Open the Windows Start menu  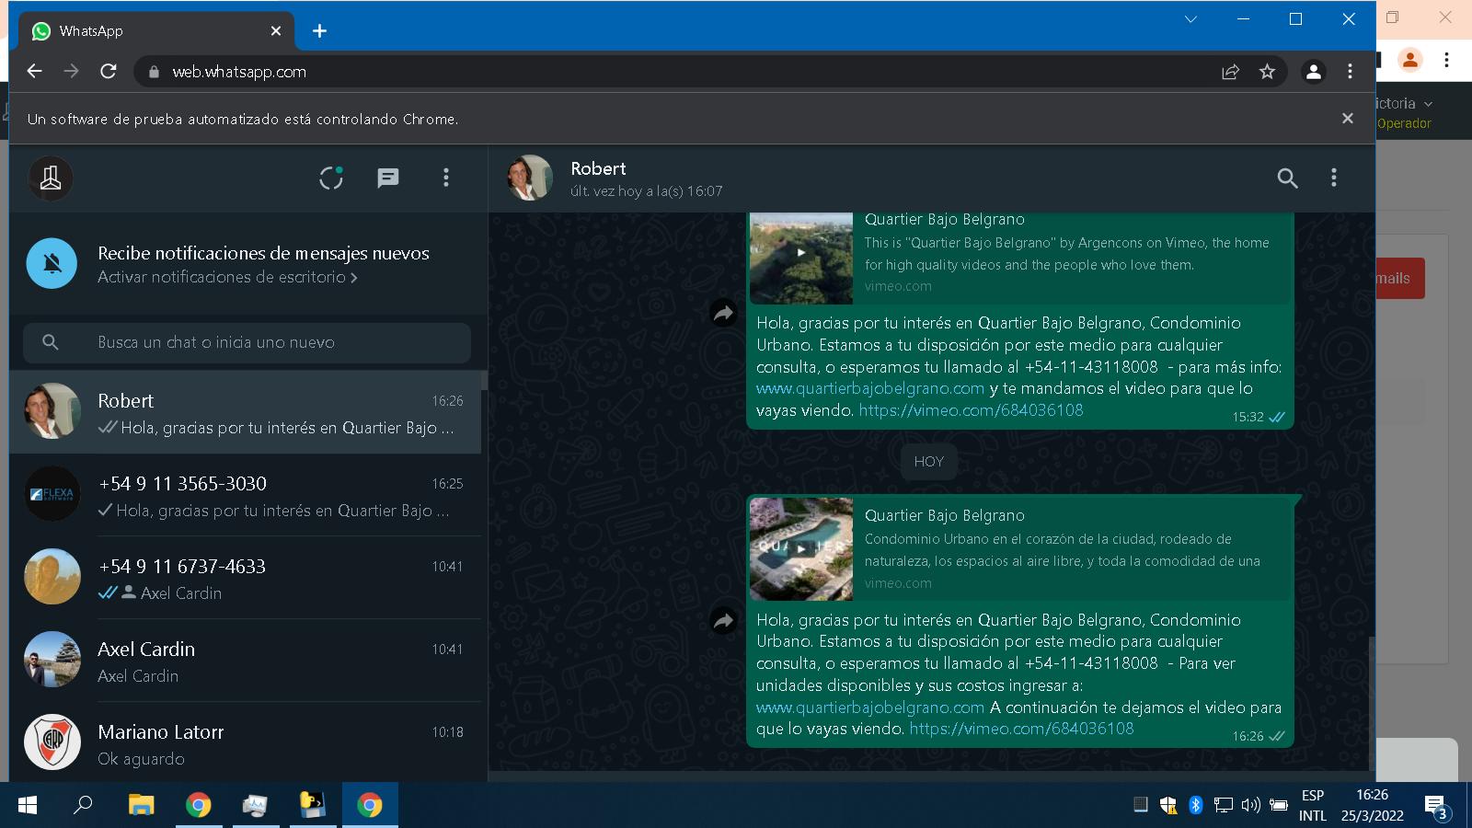click(x=28, y=805)
